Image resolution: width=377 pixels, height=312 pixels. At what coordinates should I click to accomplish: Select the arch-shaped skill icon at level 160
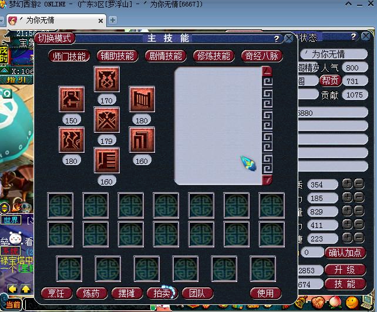(142, 140)
